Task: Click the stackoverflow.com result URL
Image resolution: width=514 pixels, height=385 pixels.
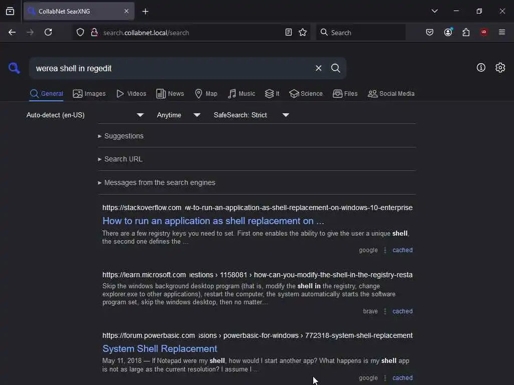Action: pos(258,208)
